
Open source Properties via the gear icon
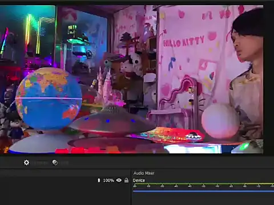pyautogui.click(x=26, y=163)
